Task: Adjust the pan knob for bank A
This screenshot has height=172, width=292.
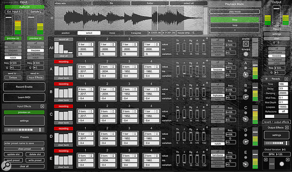Action: pyautogui.click(x=246, y=74)
